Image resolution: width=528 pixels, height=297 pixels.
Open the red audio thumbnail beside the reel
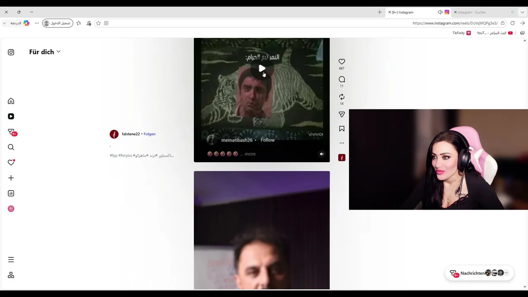342,158
